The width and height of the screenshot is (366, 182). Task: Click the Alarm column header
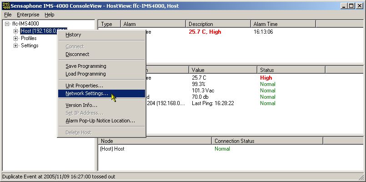(153, 24)
